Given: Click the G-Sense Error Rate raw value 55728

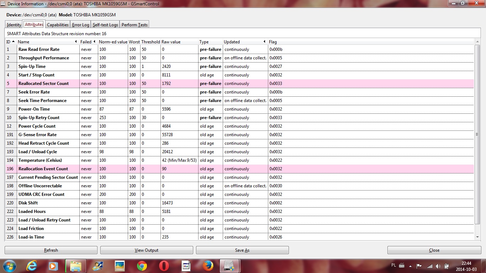Looking at the screenshot, I should coord(167,135).
